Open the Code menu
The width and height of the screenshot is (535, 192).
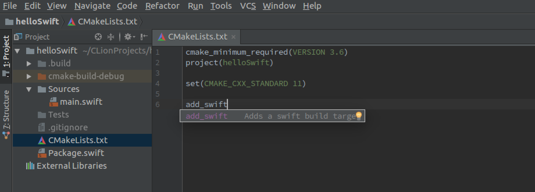127,6
